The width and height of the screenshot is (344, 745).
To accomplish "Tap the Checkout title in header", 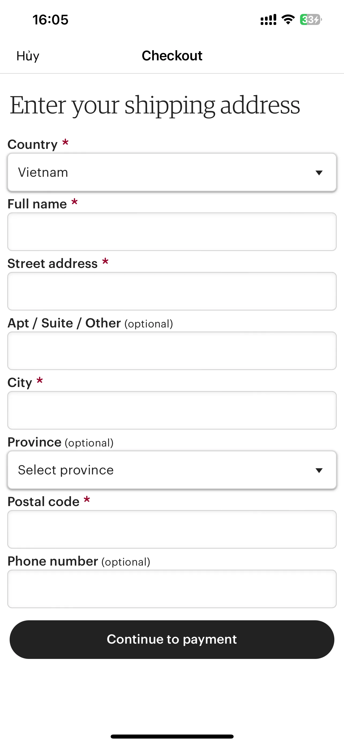I will point(172,56).
